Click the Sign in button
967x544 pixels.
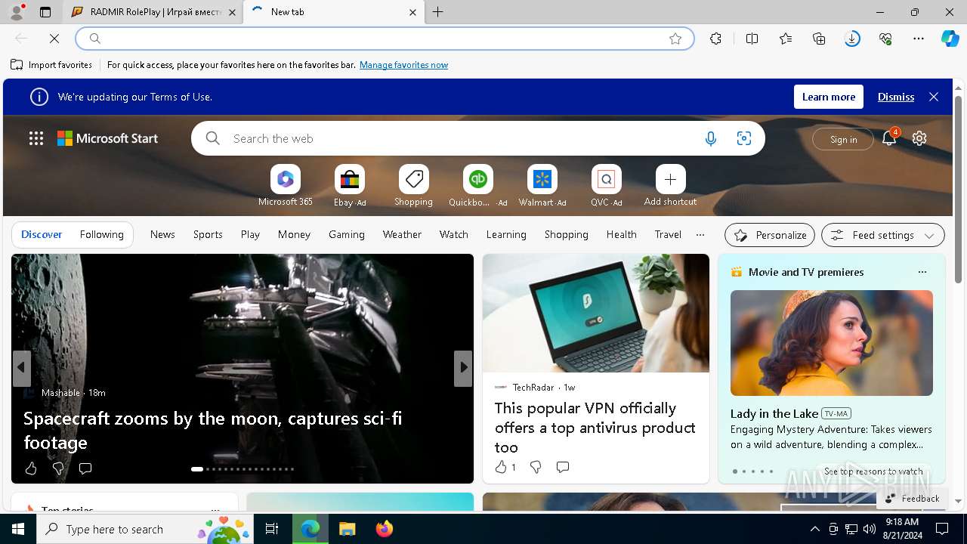pyautogui.click(x=843, y=139)
